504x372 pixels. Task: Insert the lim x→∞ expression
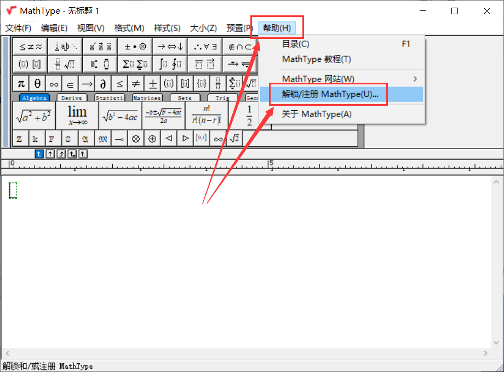[77, 115]
